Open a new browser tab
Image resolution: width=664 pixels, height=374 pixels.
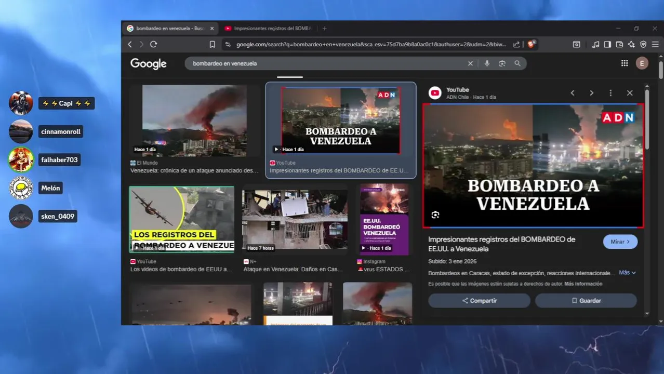coord(325,29)
